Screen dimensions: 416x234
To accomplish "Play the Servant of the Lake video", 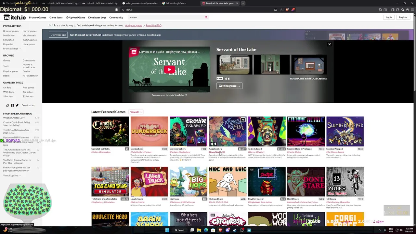I will [169, 70].
